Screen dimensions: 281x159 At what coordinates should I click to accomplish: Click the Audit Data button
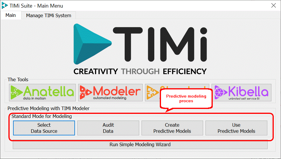(x=108, y=128)
